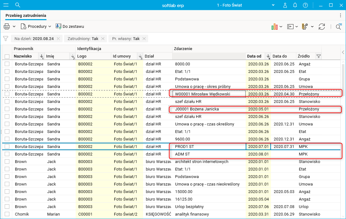Open the company selector 1 - Foto Świat
This screenshot has width=346, height=219.
245,5
